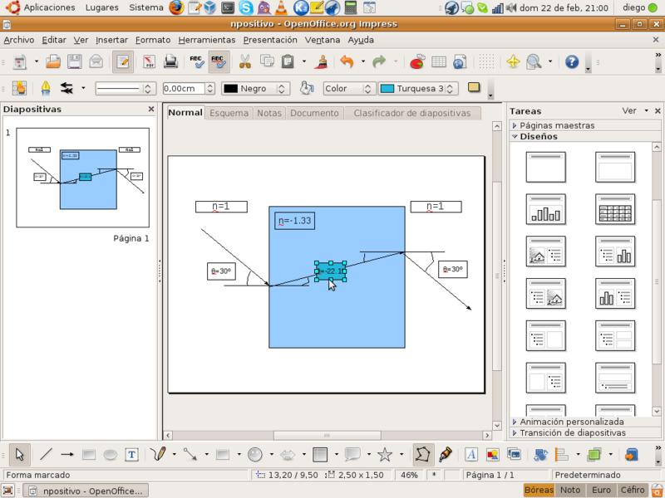Toggle the Edit Points tool
Viewport: 665px width, 498px height.
click(x=423, y=454)
